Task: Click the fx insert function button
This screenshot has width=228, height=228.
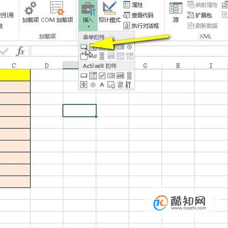Action: coord(20,51)
